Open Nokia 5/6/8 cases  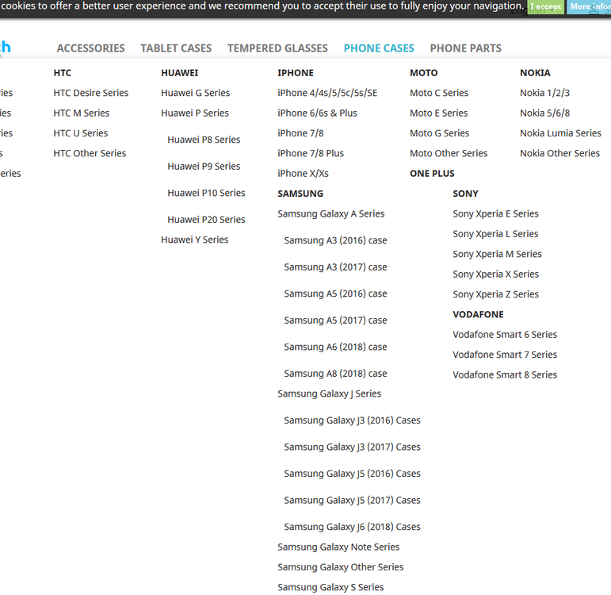click(544, 113)
